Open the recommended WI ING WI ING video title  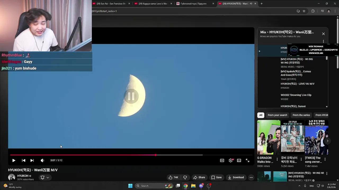(x=306, y=175)
